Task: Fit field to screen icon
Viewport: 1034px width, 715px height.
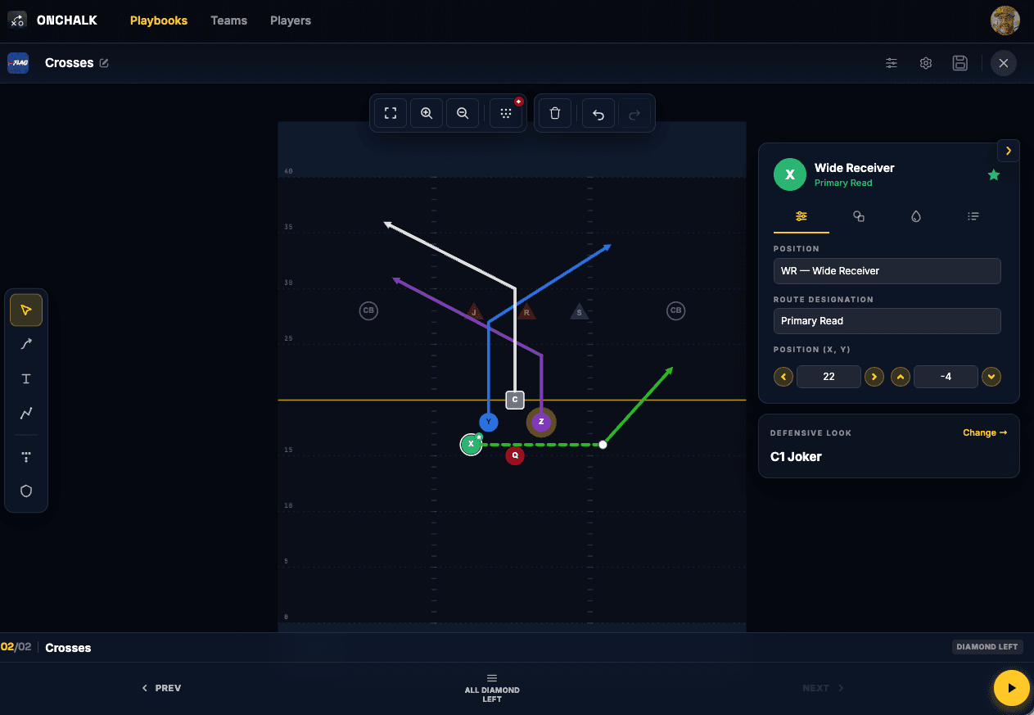Action: 391,114
